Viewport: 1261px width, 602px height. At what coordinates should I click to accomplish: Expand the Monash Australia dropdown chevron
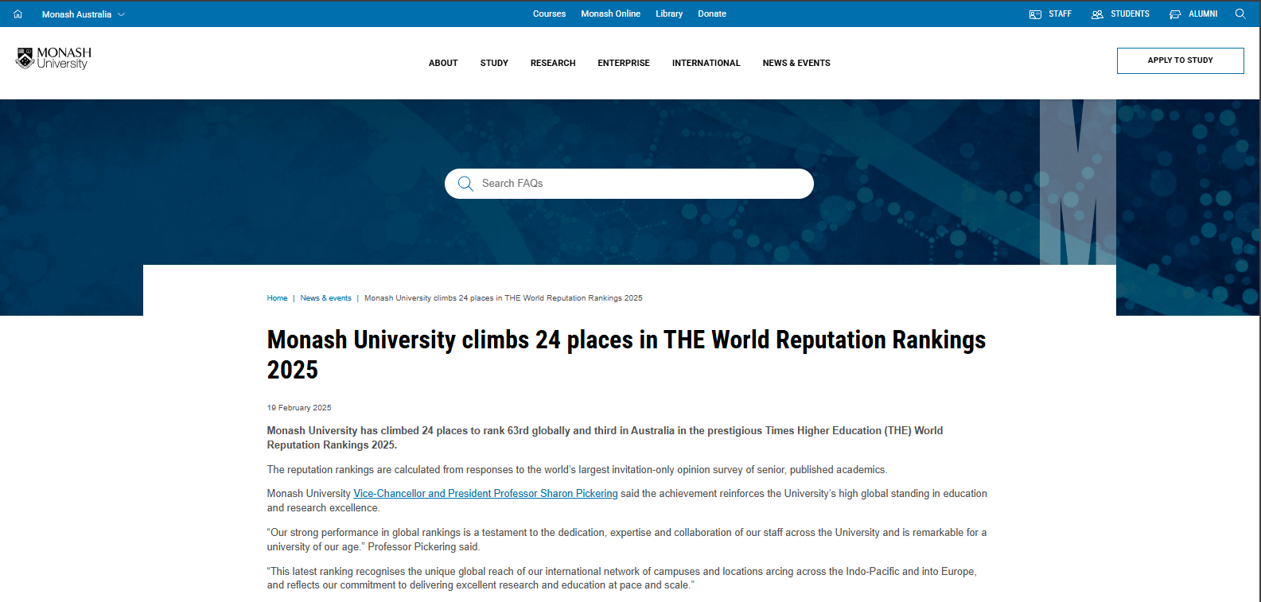(121, 14)
